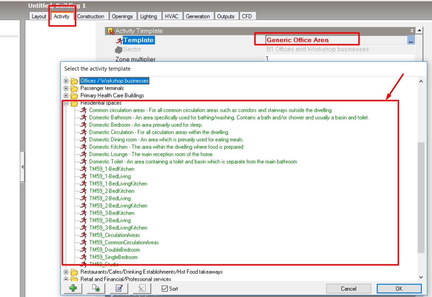The image size is (432, 297).
Task: Select TM59_2-BedLivingKitchen template
Action: point(118,205)
